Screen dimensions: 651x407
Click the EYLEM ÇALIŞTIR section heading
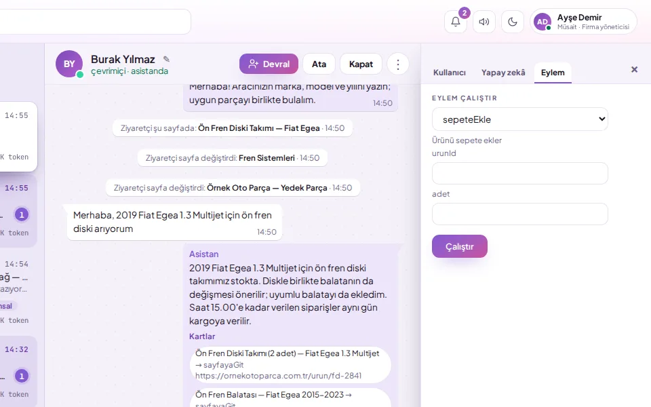(x=464, y=98)
